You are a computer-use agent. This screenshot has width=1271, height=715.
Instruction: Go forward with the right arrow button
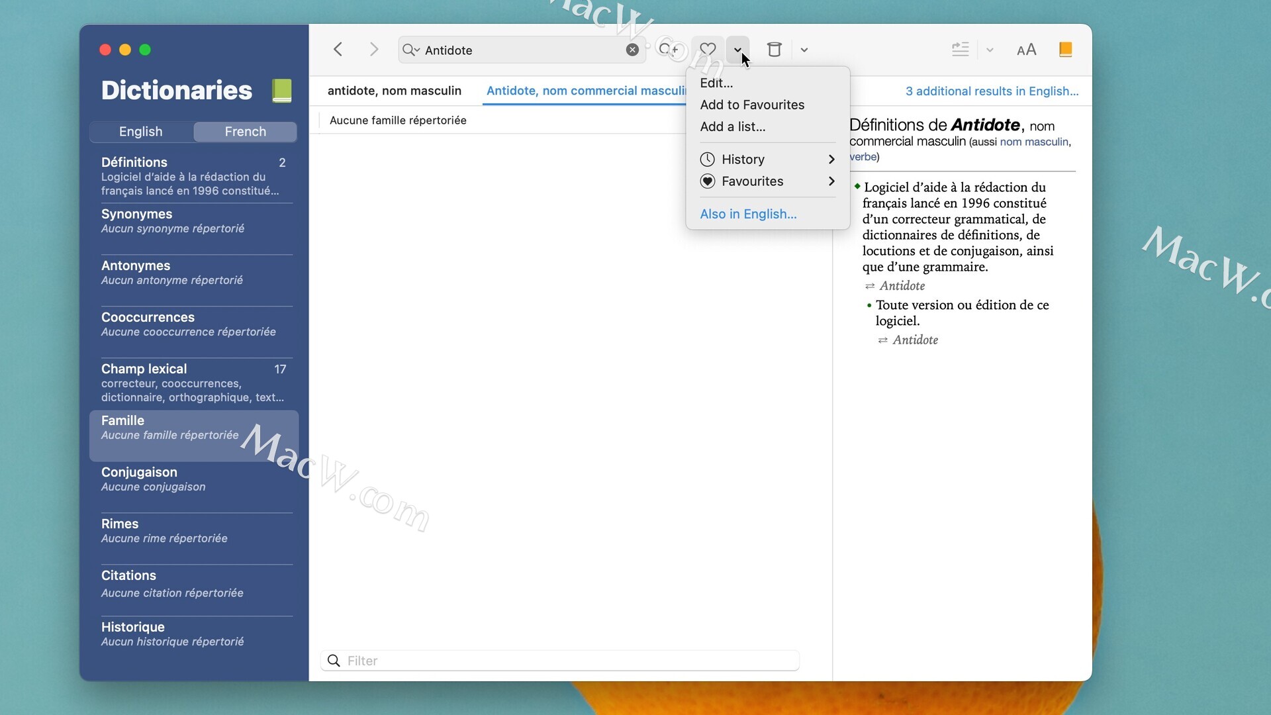(374, 50)
